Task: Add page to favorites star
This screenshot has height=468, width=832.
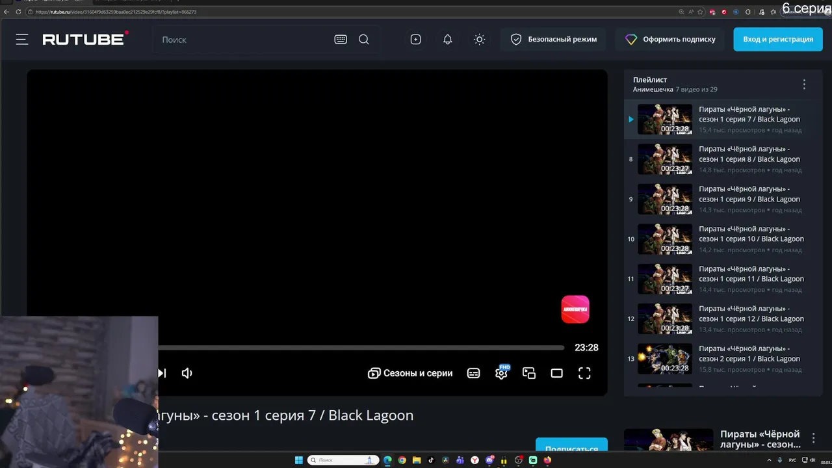Action: click(x=700, y=12)
